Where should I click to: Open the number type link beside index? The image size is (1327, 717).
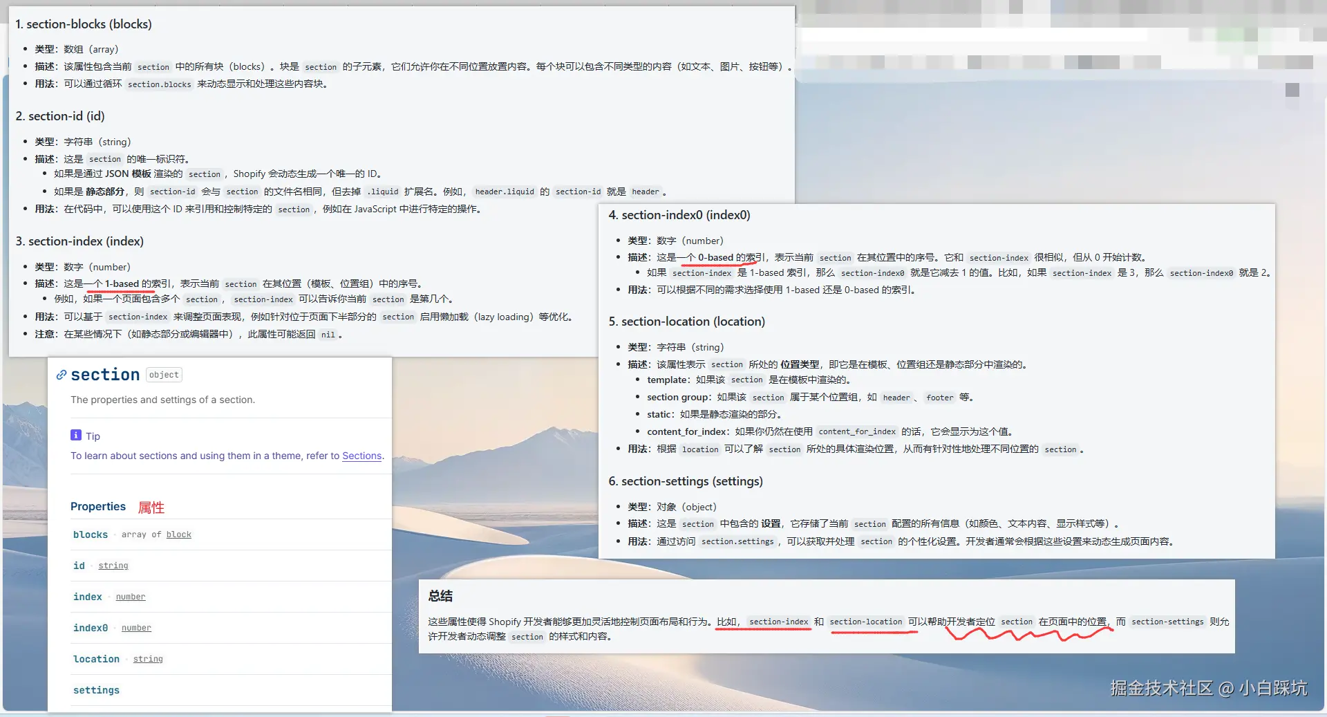(x=131, y=597)
